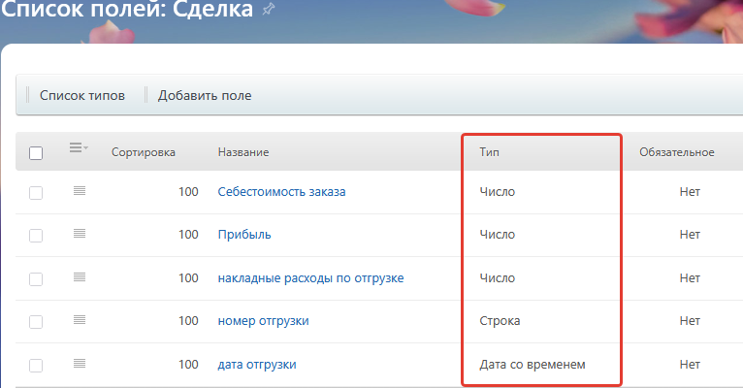
Task: Check the box for Себестоимость заказа row
Action: pos(36,193)
